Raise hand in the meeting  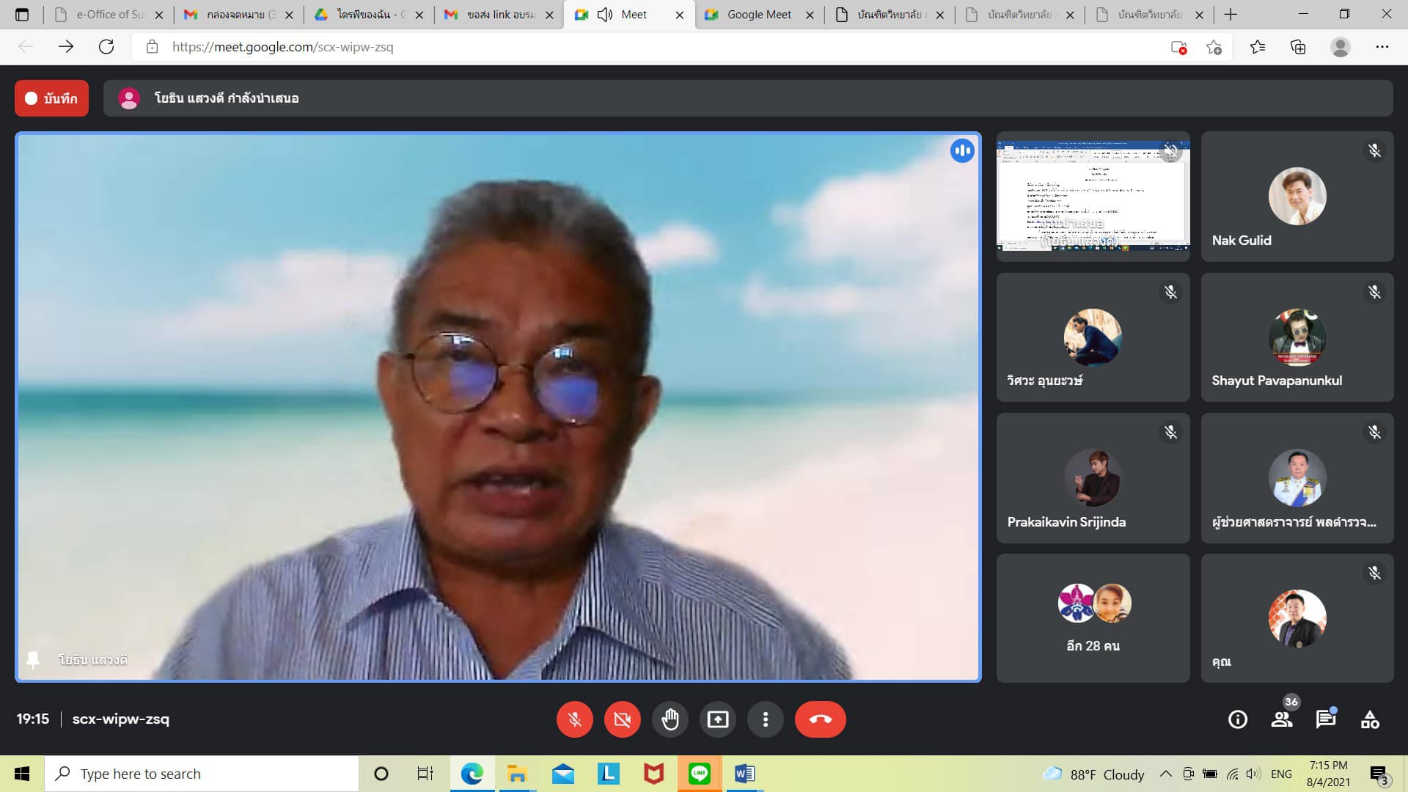tap(670, 719)
